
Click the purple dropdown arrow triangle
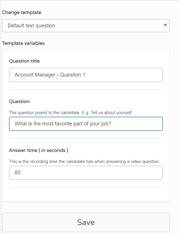[x=165, y=25]
